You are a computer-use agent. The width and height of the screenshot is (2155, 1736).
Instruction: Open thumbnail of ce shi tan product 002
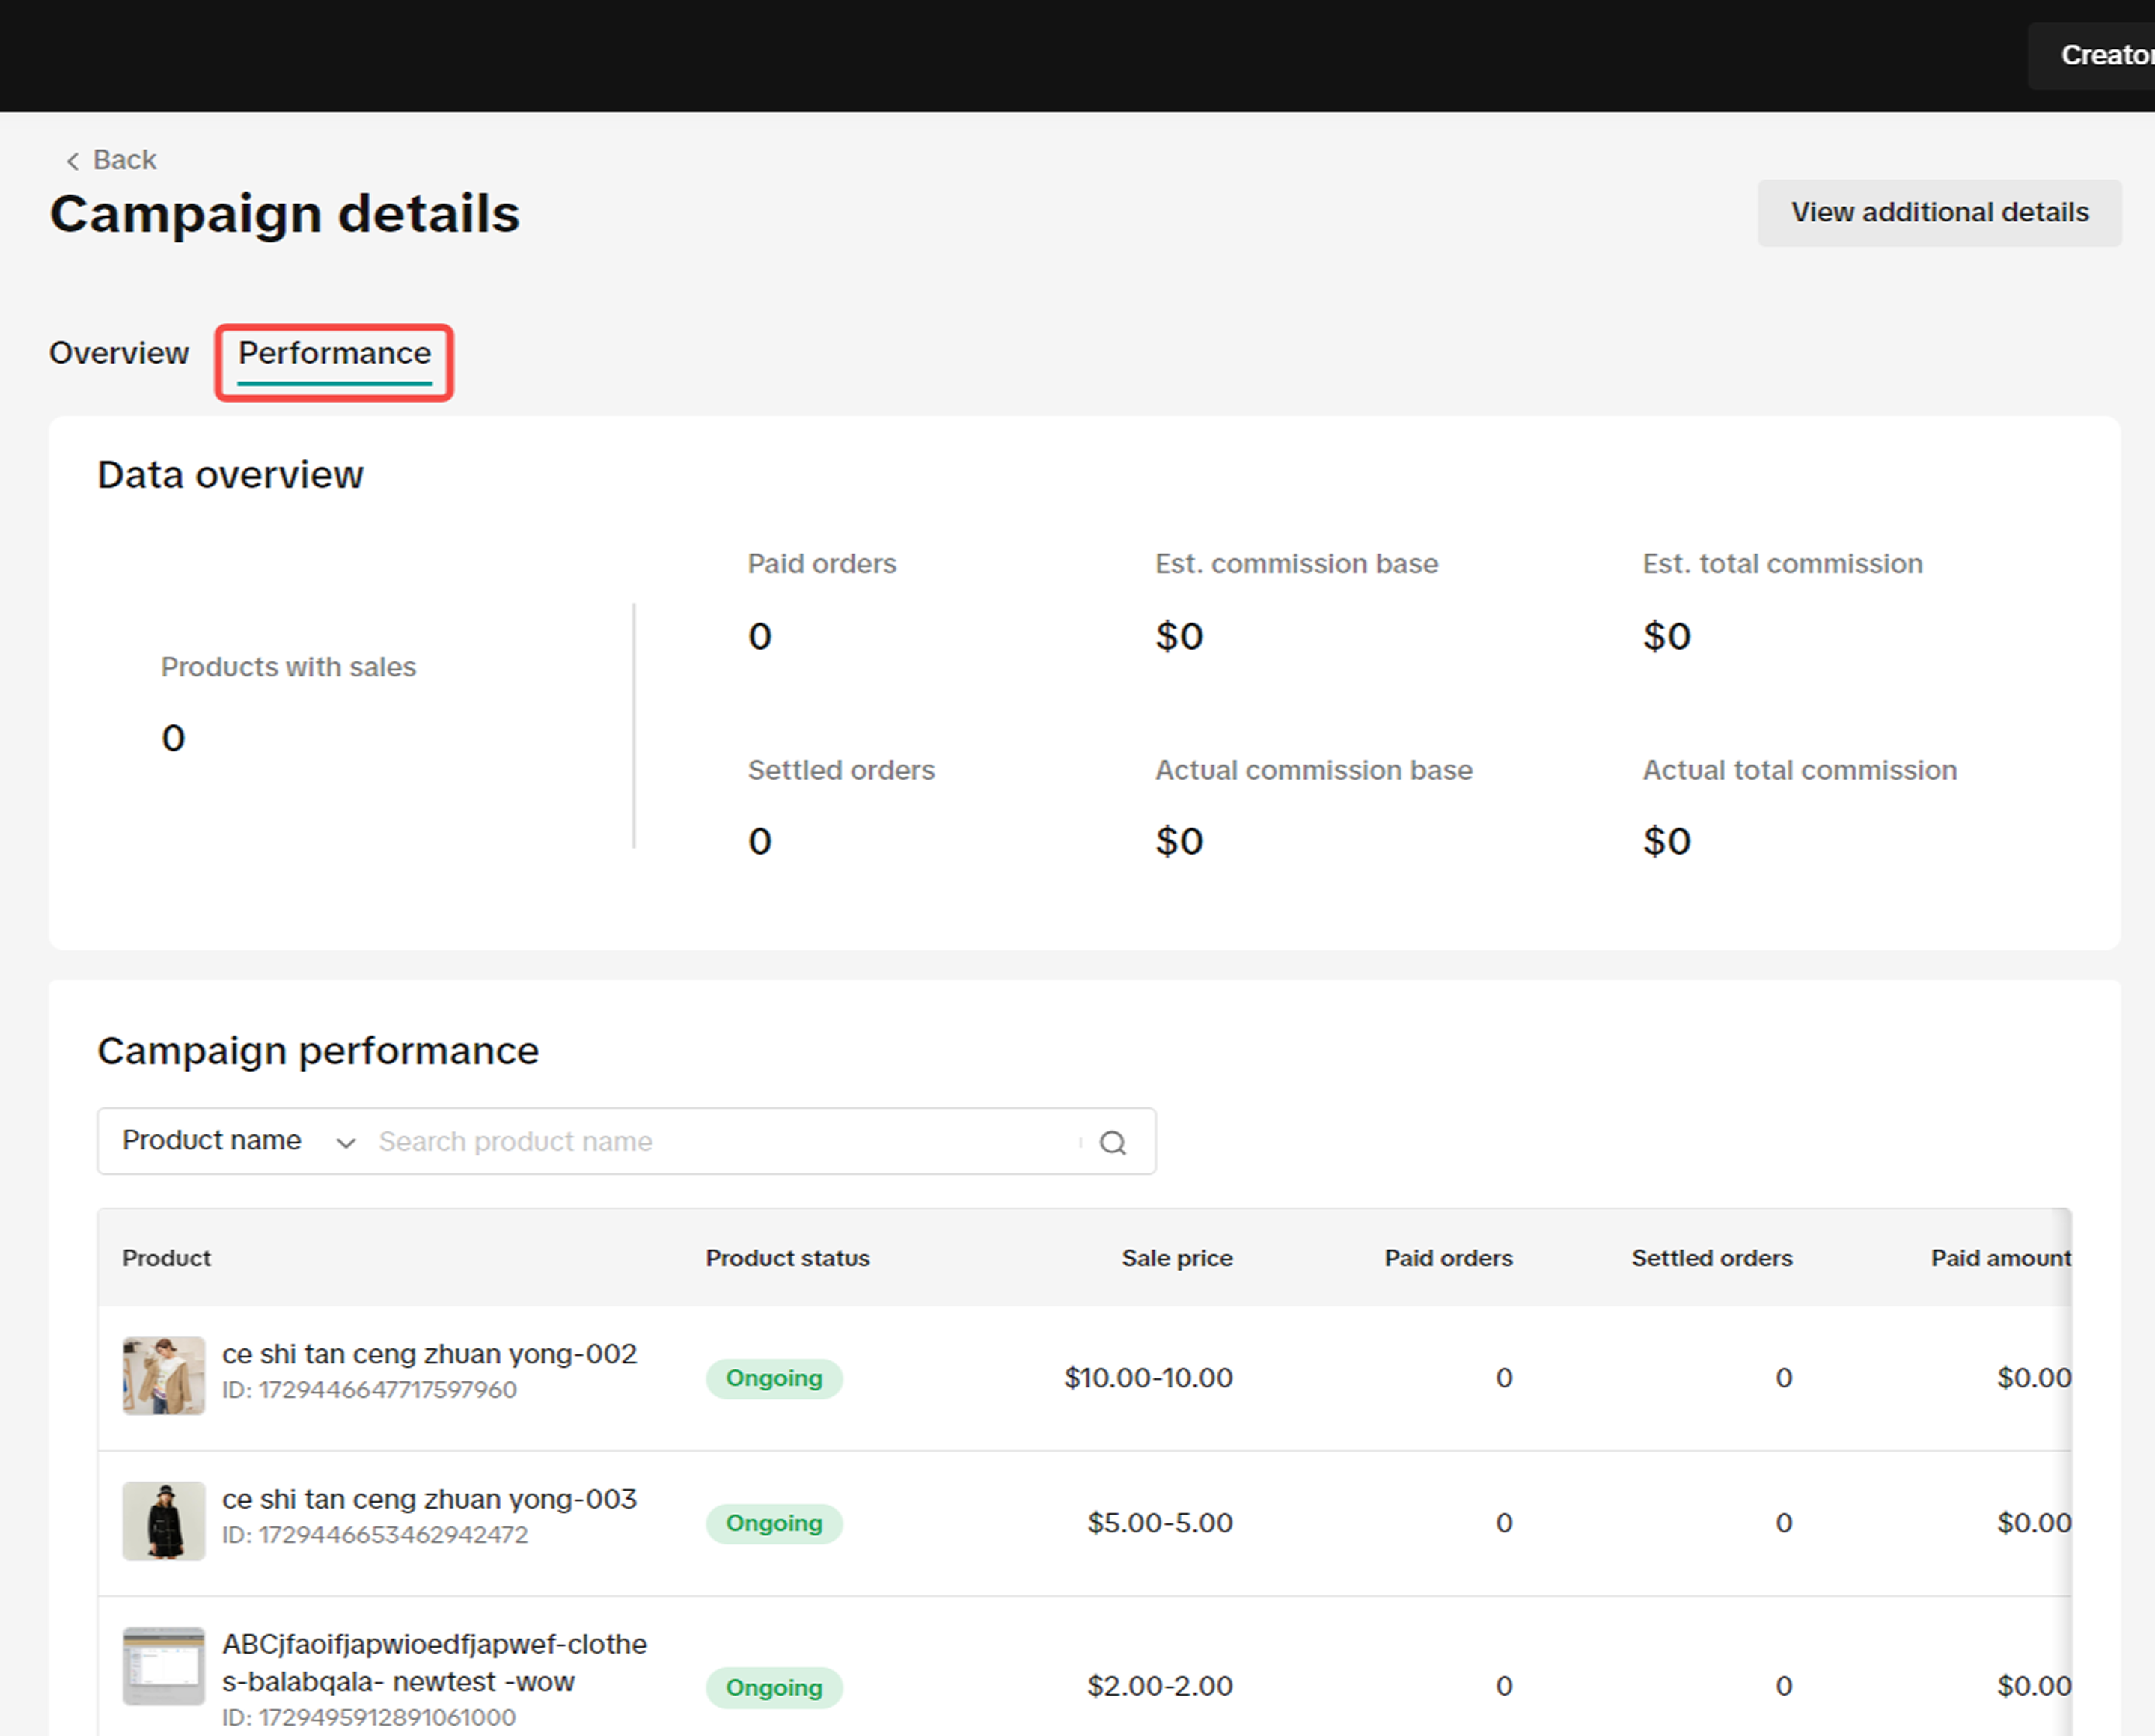(x=163, y=1376)
